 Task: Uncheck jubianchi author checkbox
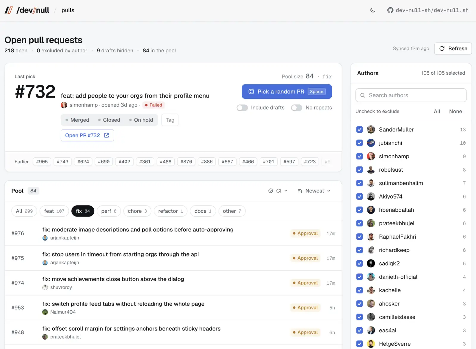(x=359, y=143)
